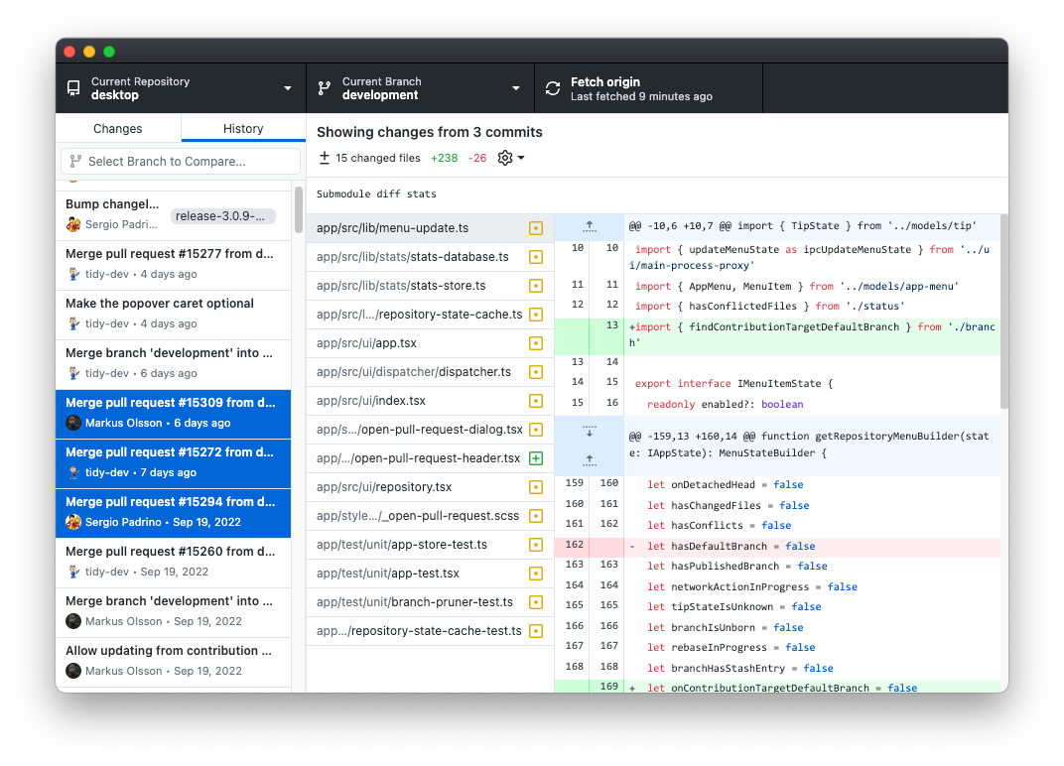The image size is (1064, 766).
Task: Click the green added-file icon beside open-pull-request-header.tsx
Action: click(x=536, y=458)
